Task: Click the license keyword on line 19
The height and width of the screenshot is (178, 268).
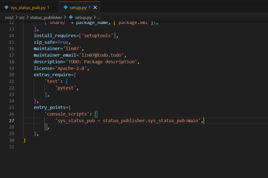Action: tap(43, 69)
